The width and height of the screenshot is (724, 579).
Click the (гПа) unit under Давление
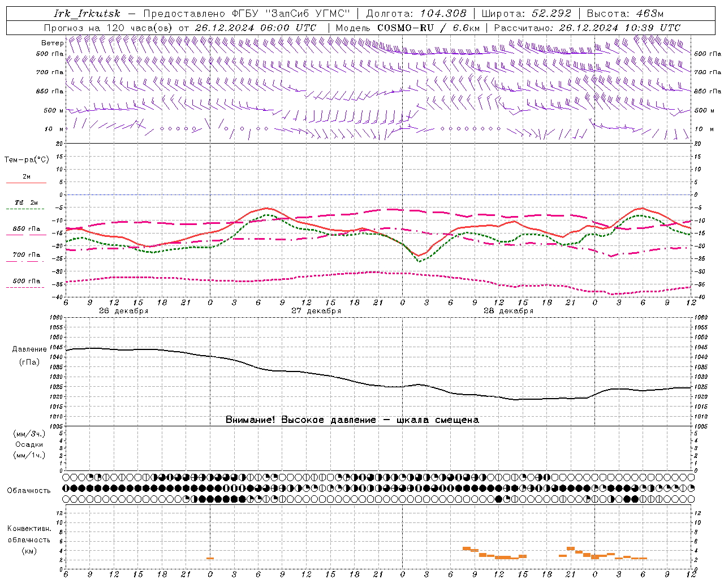(29, 362)
